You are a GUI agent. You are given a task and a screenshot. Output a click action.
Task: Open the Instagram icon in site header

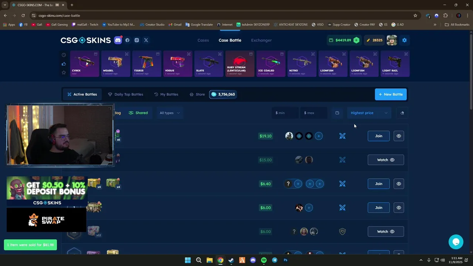point(137,40)
